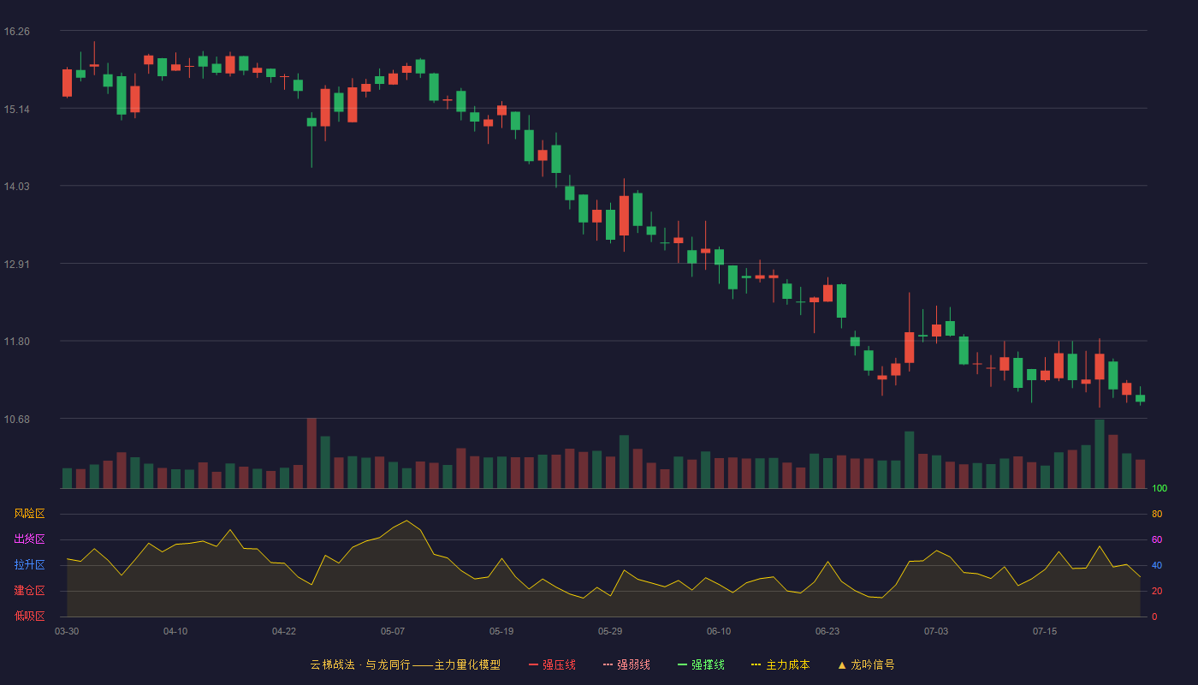Toggle the 主力成本 legend entry
The width and height of the screenshot is (1198, 685).
780,664
